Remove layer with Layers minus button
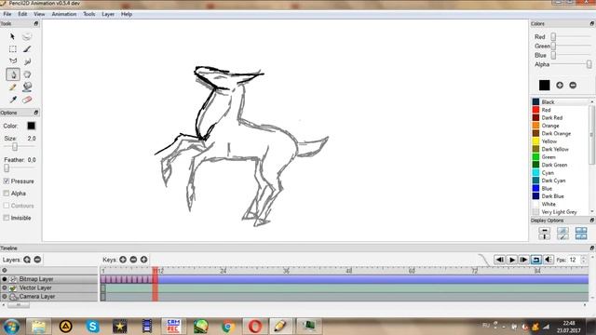The height and width of the screenshot is (335, 596). (x=37, y=260)
